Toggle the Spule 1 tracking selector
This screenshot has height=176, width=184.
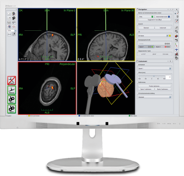click(x=146, y=47)
